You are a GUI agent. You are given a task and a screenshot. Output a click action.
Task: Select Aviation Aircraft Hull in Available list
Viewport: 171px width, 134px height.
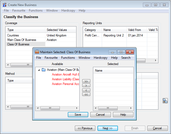coord(65,74)
